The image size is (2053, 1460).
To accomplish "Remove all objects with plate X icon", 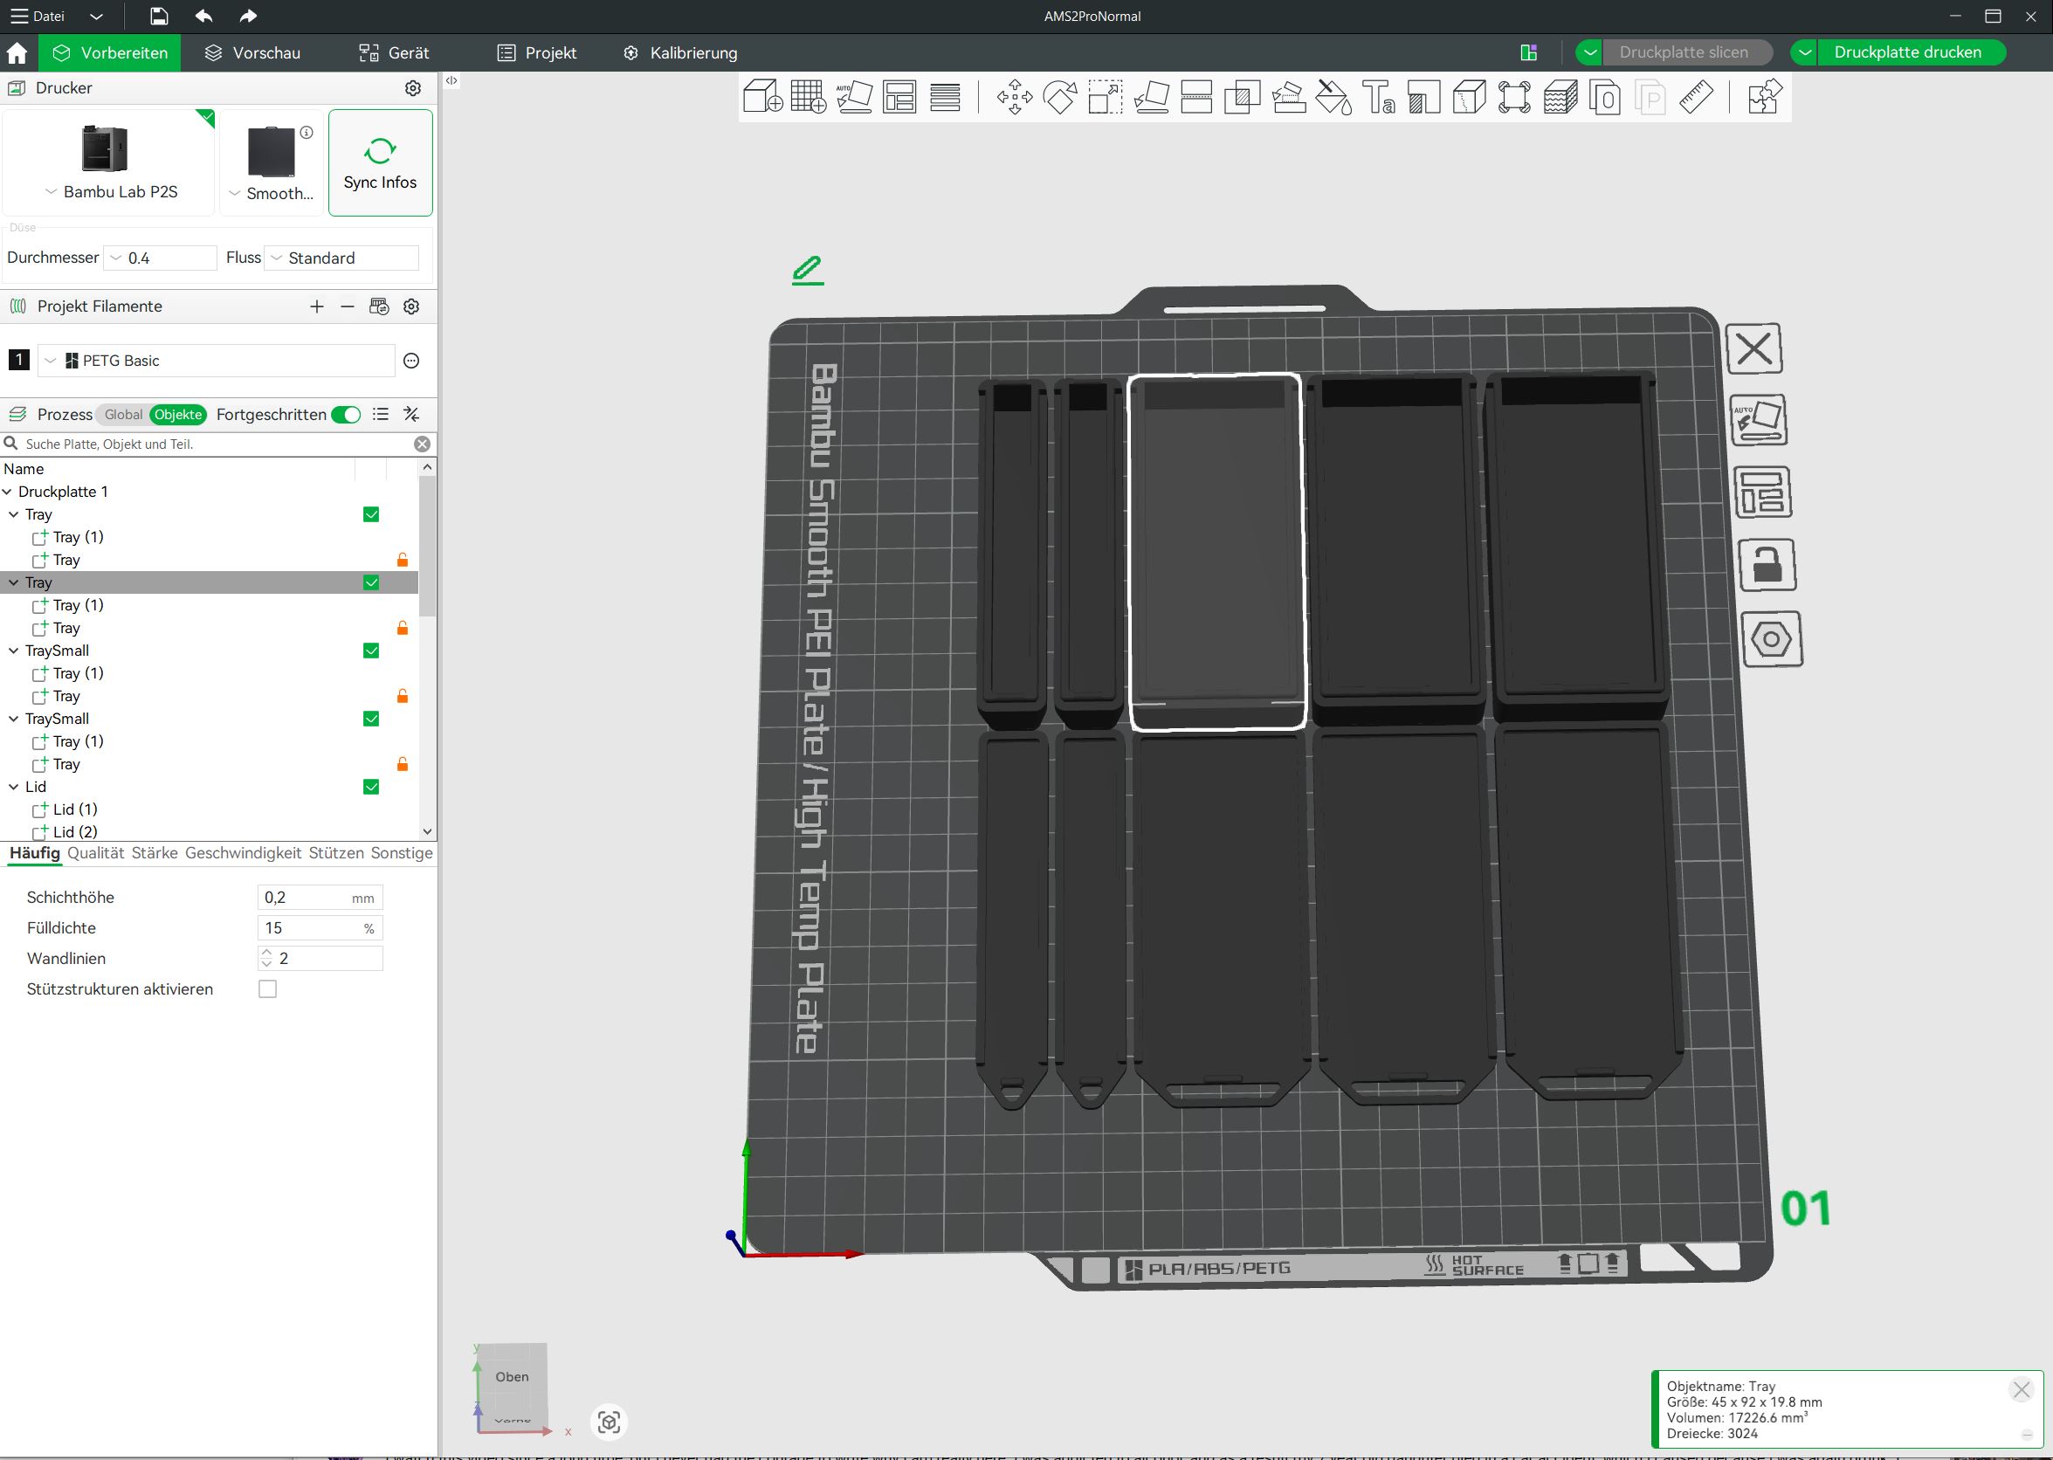I will tap(1753, 348).
